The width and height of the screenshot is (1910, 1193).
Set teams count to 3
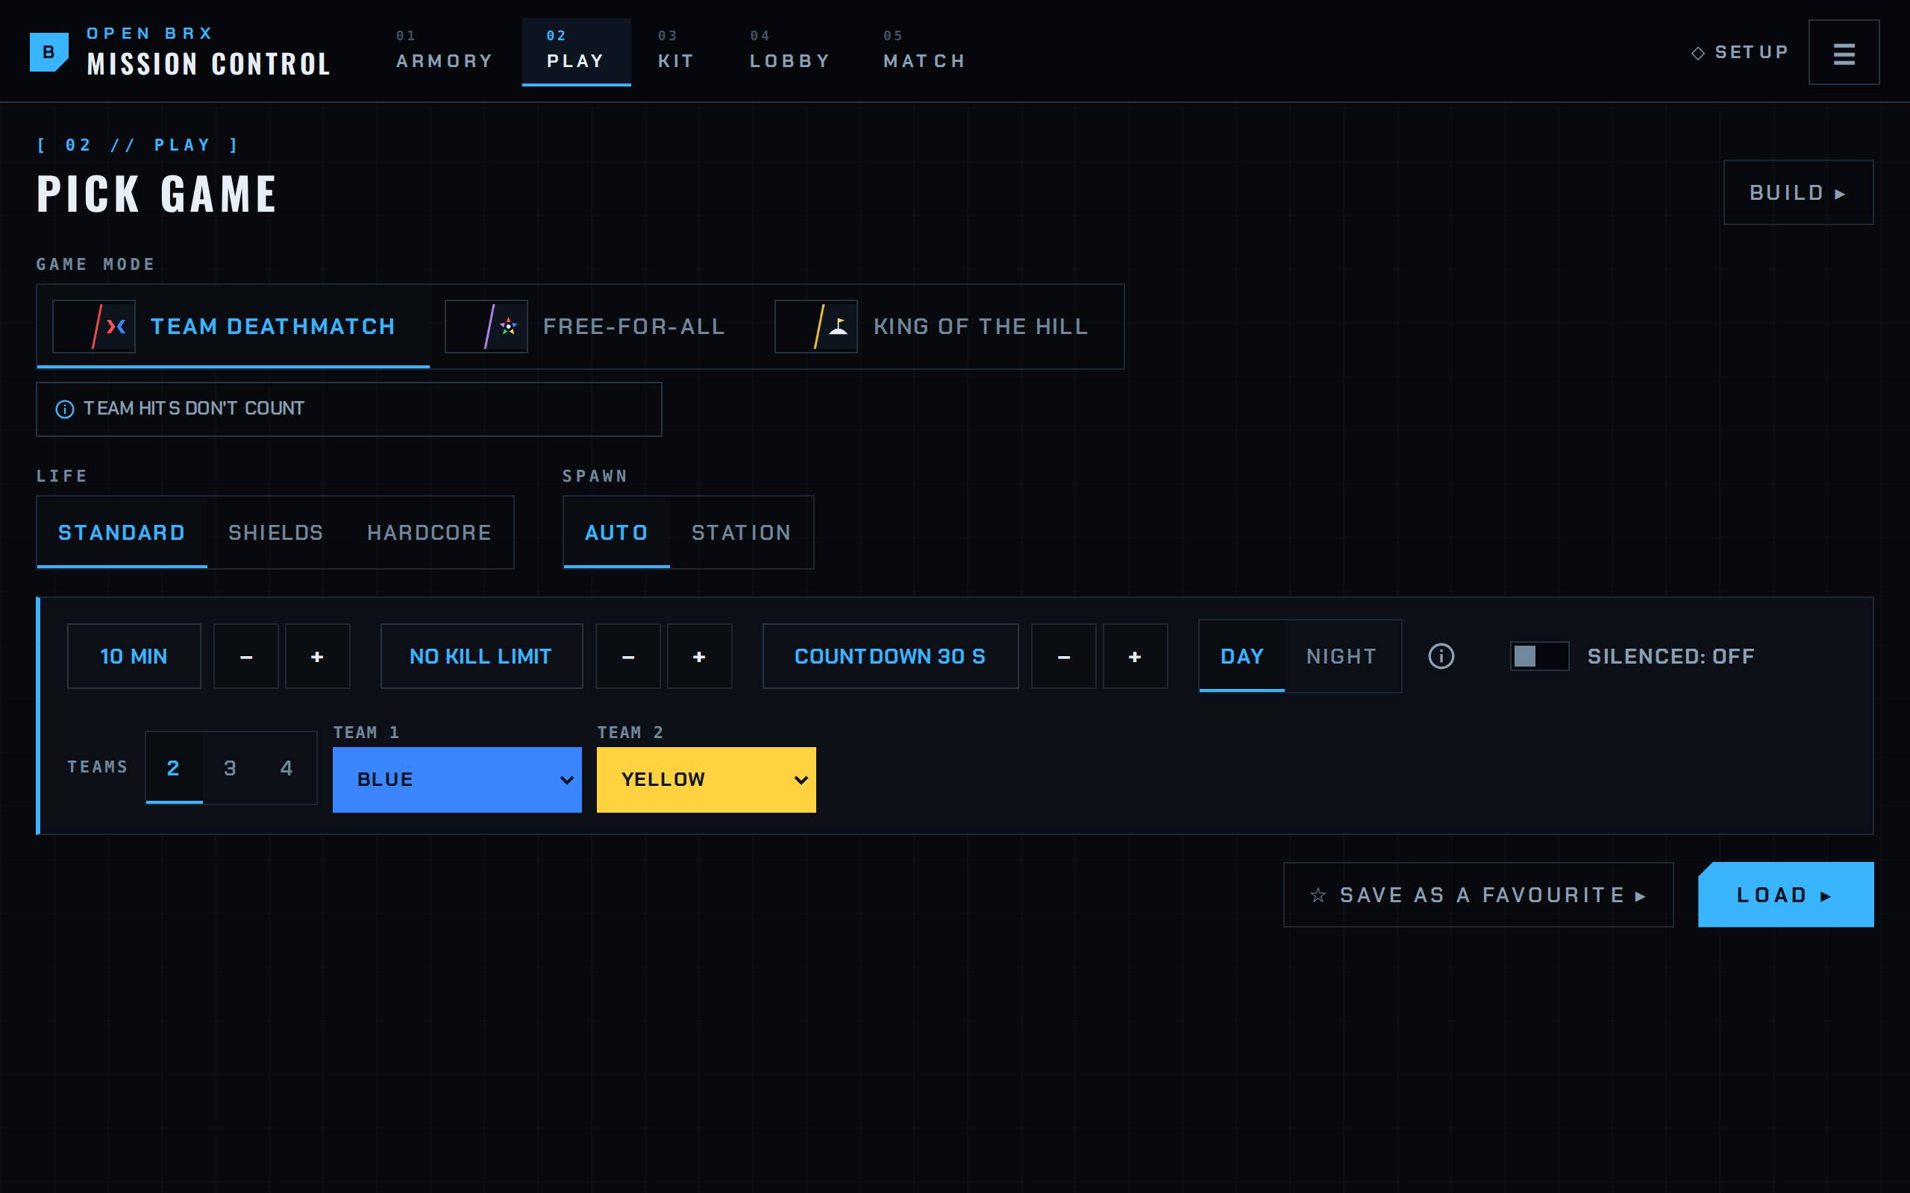click(230, 768)
